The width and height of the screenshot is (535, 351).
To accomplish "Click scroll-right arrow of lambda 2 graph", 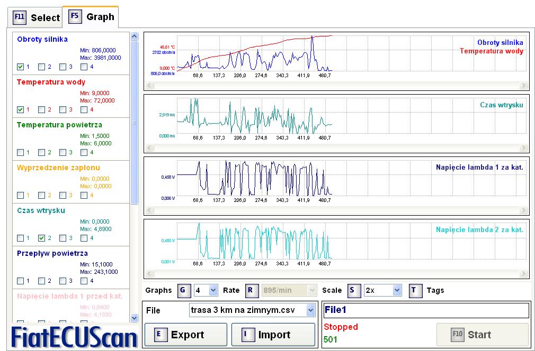I will [x=523, y=273].
